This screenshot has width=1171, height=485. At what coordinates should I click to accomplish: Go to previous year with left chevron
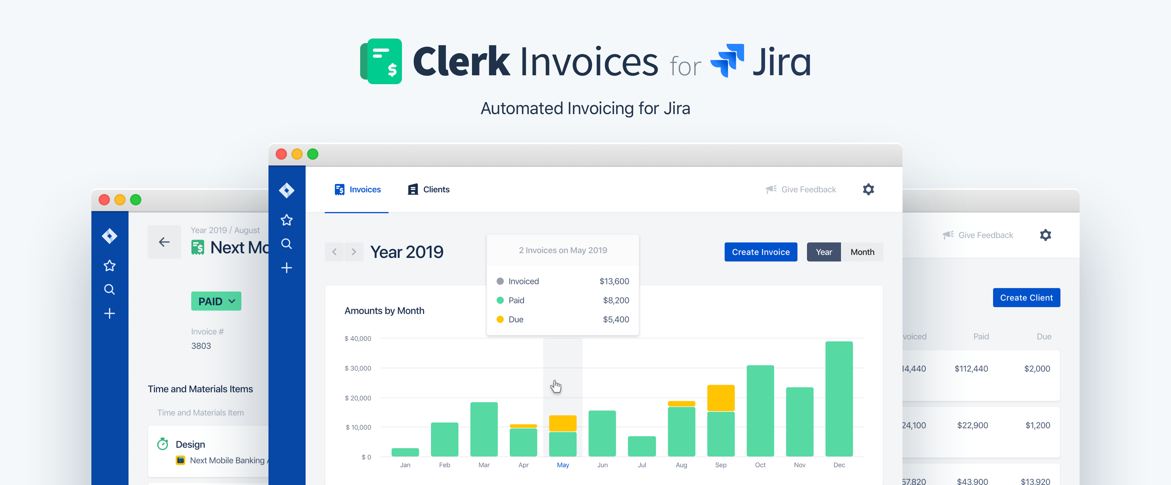335,251
